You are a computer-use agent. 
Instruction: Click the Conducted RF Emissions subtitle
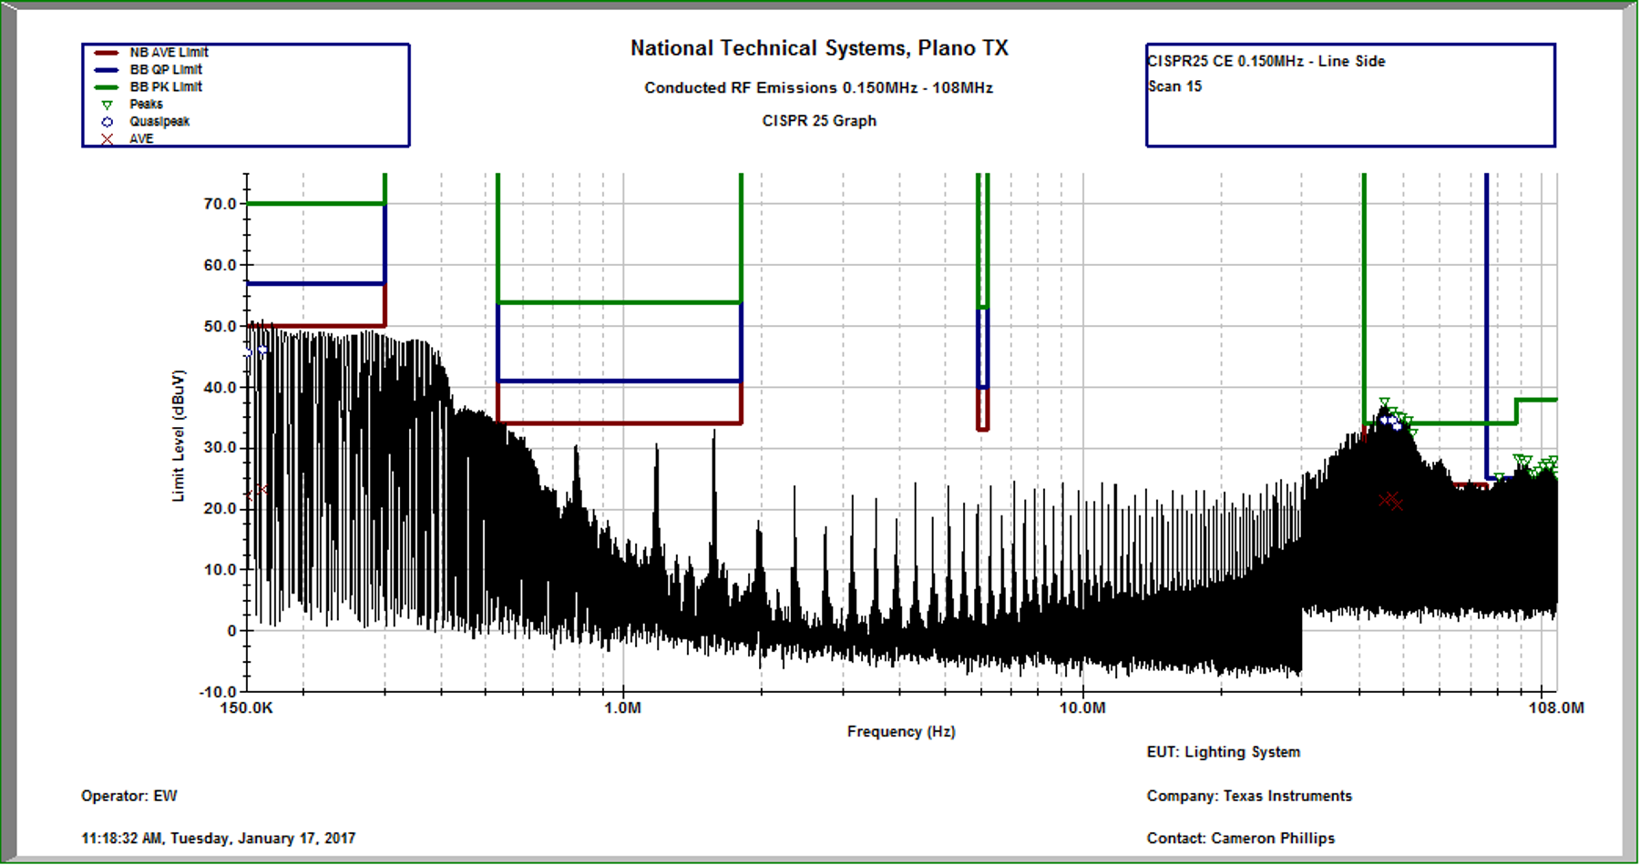[x=818, y=88]
